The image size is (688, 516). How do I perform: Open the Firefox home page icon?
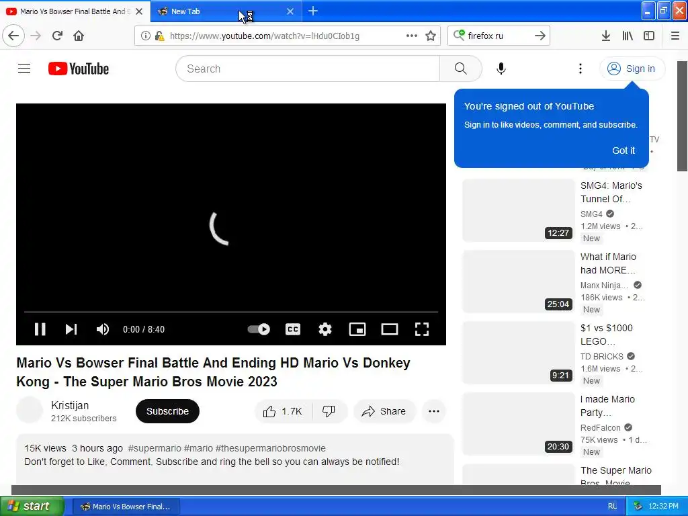pyautogui.click(x=79, y=36)
